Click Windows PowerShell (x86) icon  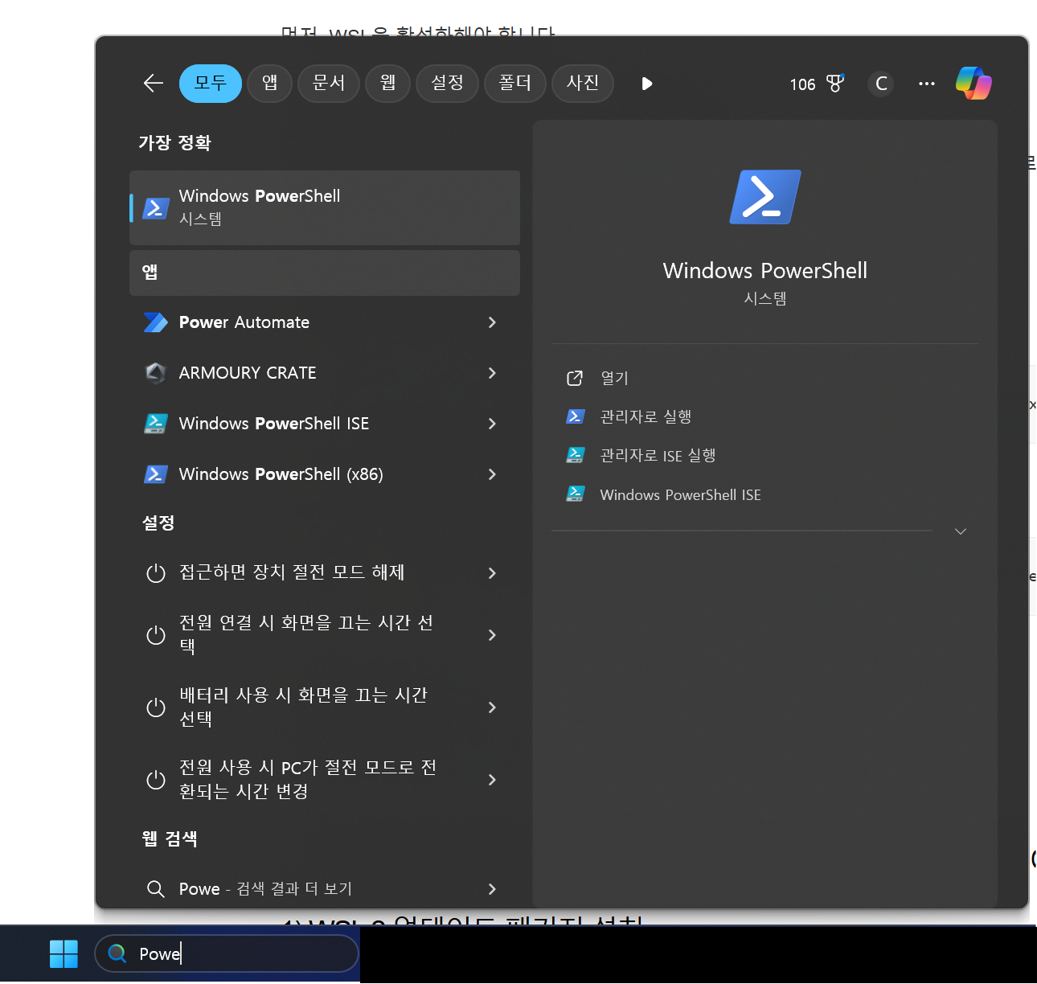tap(156, 474)
